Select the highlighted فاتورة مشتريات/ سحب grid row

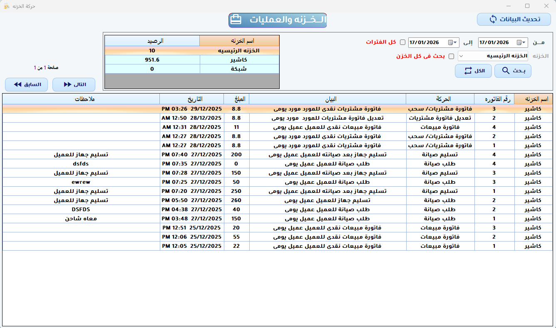point(275,109)
